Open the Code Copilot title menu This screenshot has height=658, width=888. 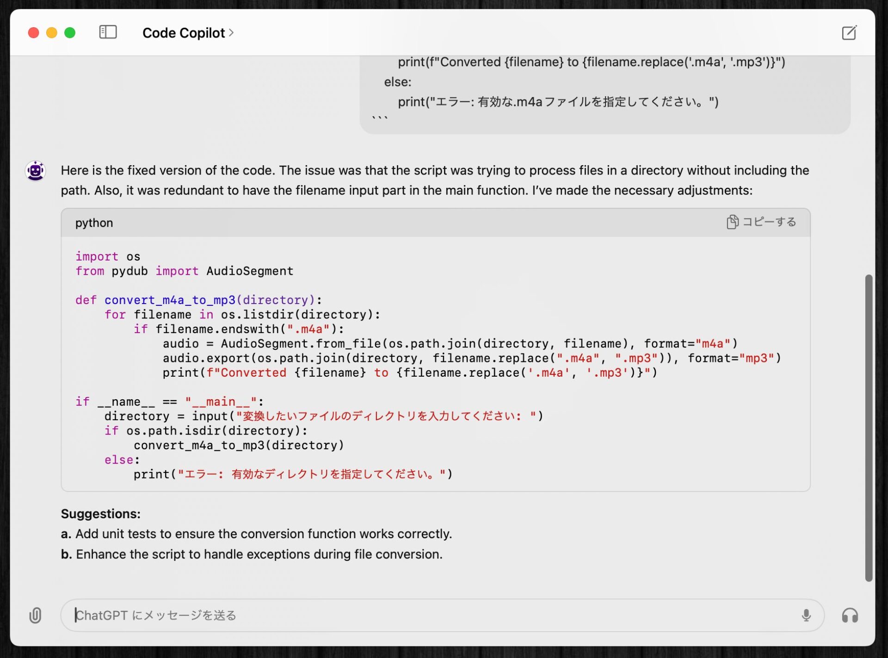[184, 33]
